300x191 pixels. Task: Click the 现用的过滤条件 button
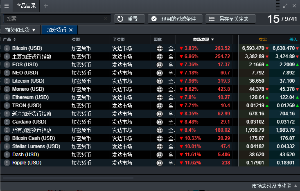[175, 19]
